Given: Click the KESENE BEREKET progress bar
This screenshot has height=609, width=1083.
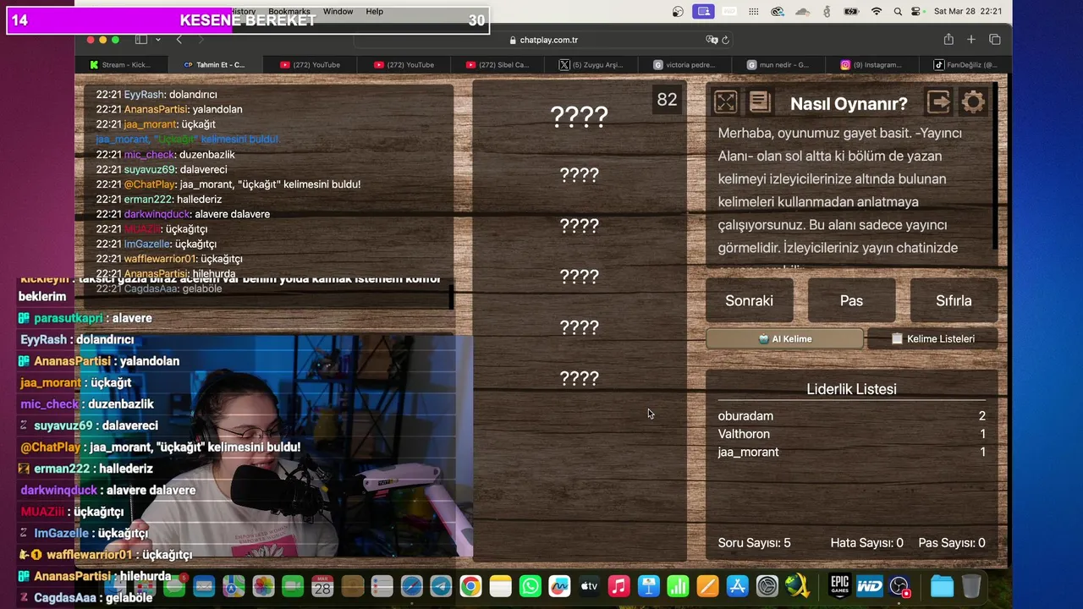Looking at the screenshot, I should pyautogui.click(x=248, y=20).
